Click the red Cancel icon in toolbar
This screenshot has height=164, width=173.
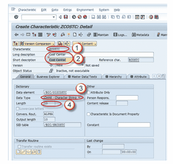(85, 17)
